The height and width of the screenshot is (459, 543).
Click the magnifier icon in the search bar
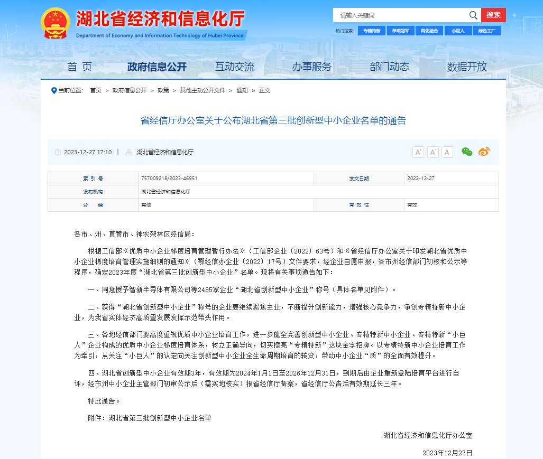pyautogui.click(x=473, y=15)
